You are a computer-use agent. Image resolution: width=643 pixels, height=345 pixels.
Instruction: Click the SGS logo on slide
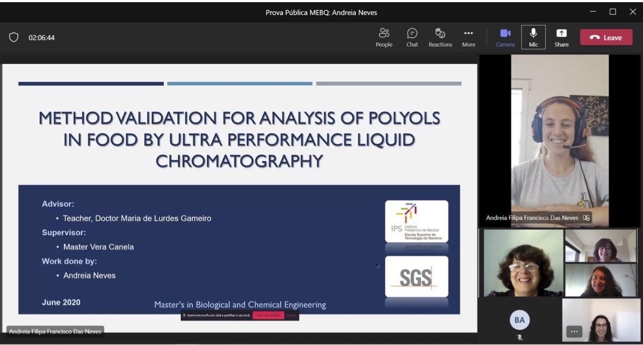coord(416,277)
